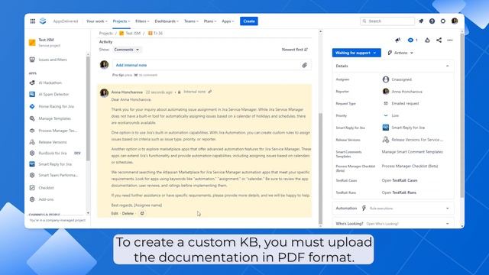The width and height of the screenshot is (489, 275).
Task: Click the thumbs up vote icon
Action: point(427,40)
